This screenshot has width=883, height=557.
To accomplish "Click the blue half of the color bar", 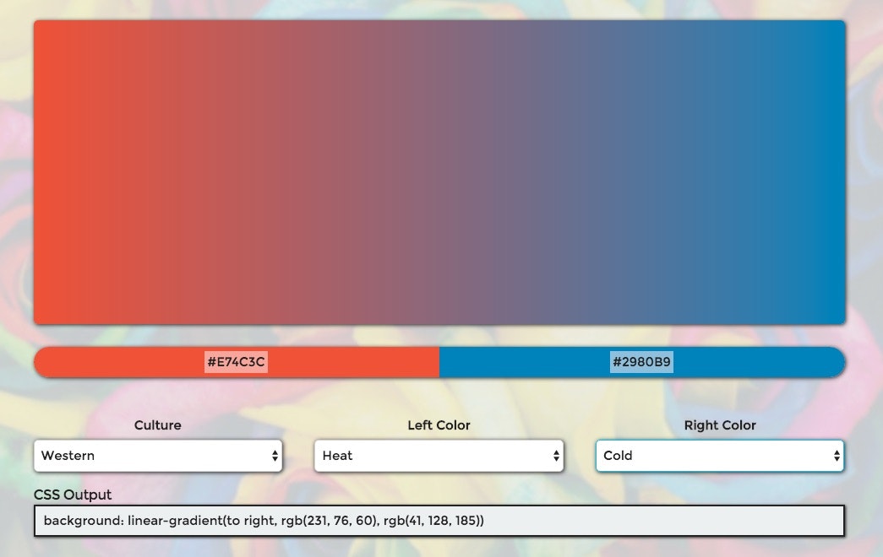I will point(524,362).
